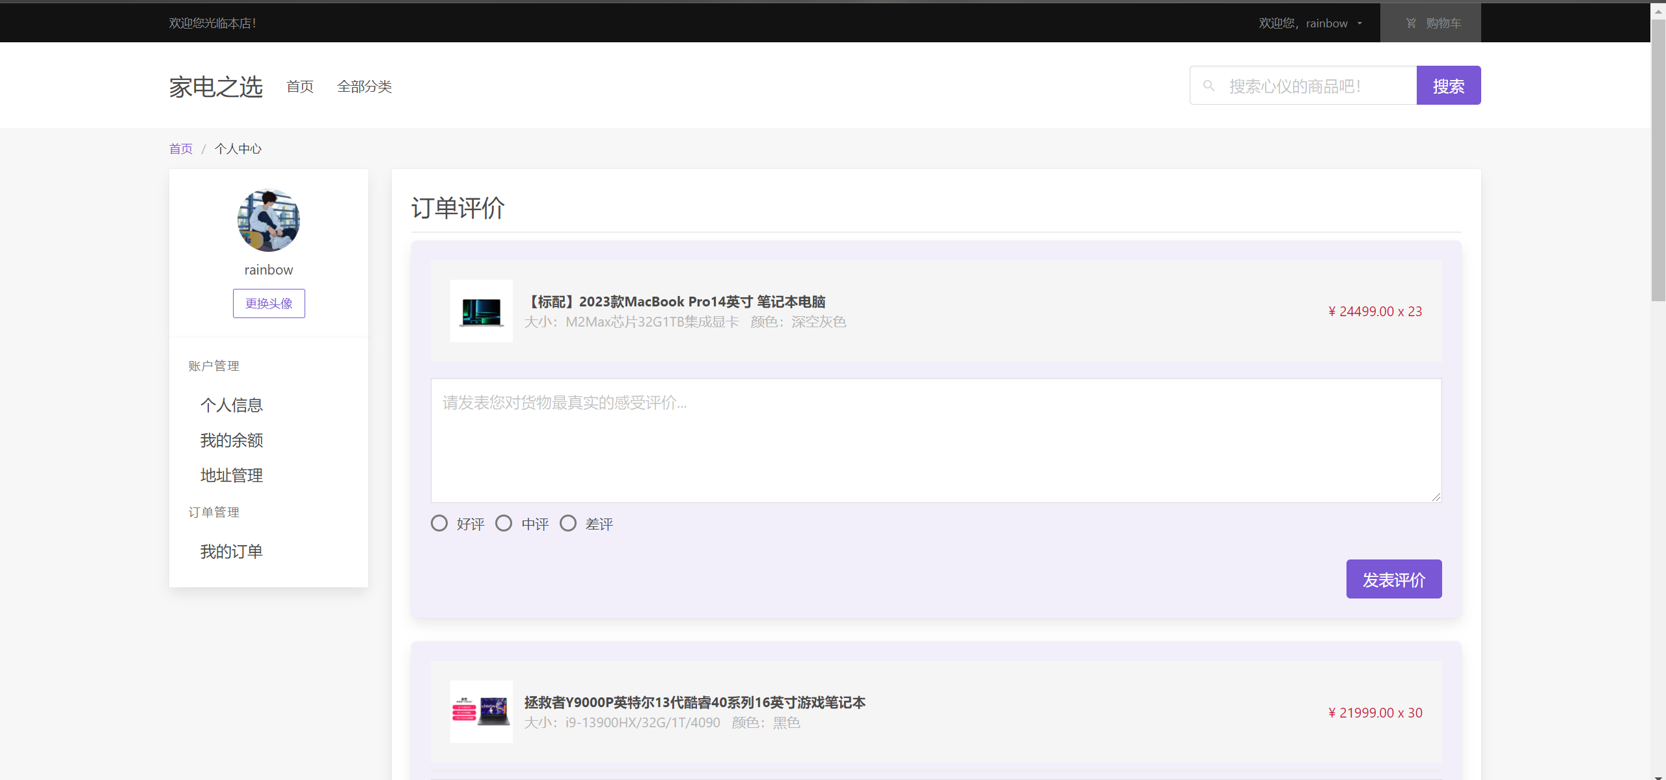Image resolution: width=1666 pixels, height=780 pixels.
Task: Open 我的订单 in the sidebar
Action: tap(231, 552)
